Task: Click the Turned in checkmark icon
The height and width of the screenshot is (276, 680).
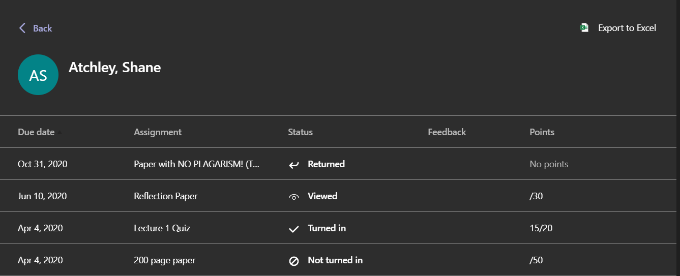Action: [294, 229]
